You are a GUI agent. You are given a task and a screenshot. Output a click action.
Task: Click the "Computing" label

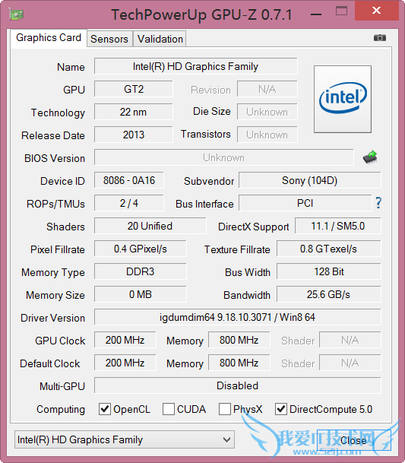tap(61, 410)
